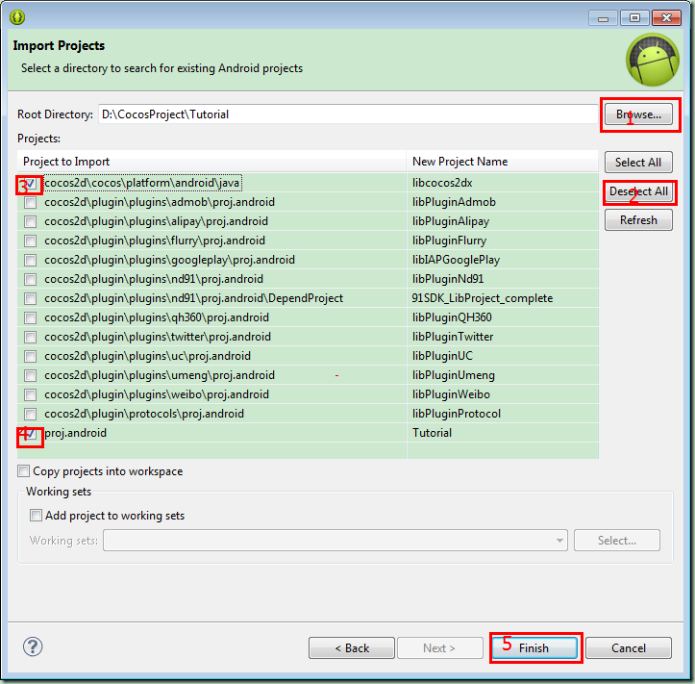
Task: Click the greyed-out Next > button
Action: click(439, 648)
